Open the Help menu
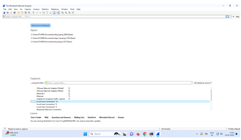The height and width of the screenshot is (140, 241). [78, 9]
